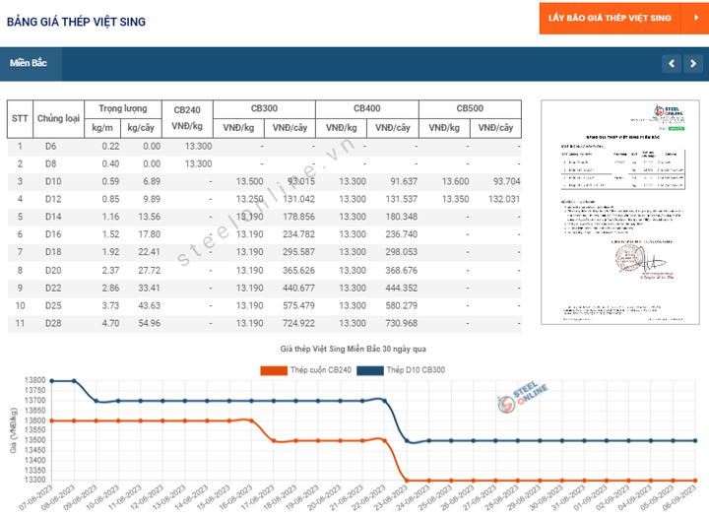The width and height of the screenshot is (709, 517).
Task: Click the 'Trọng lượng' column header
Action: coord(123,108)
